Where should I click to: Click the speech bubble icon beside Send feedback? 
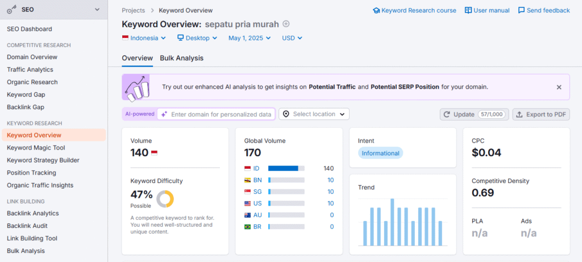pyautogui.click(x=522, y=10)
